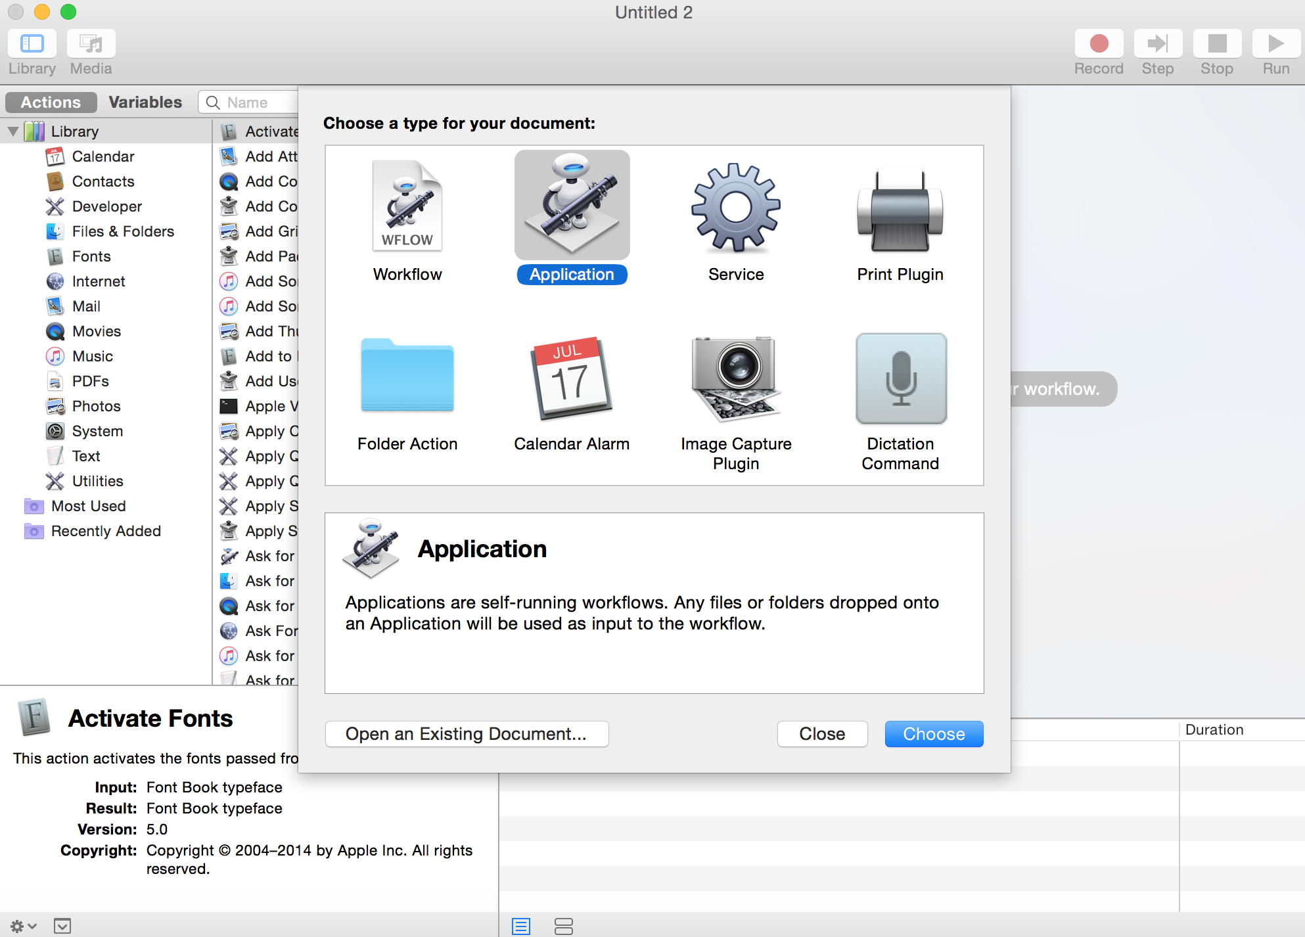
Task: Select the Dictation Command microphone icon
Action: (901, 378)
